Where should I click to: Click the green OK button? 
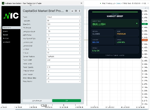click(x=66, y=101)
